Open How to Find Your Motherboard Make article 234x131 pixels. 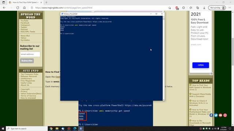coord(200,113)
